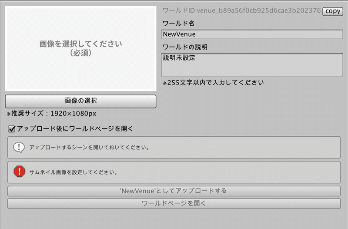Click the message アップロードするシーンを開いておいてください。

point(90,148)
